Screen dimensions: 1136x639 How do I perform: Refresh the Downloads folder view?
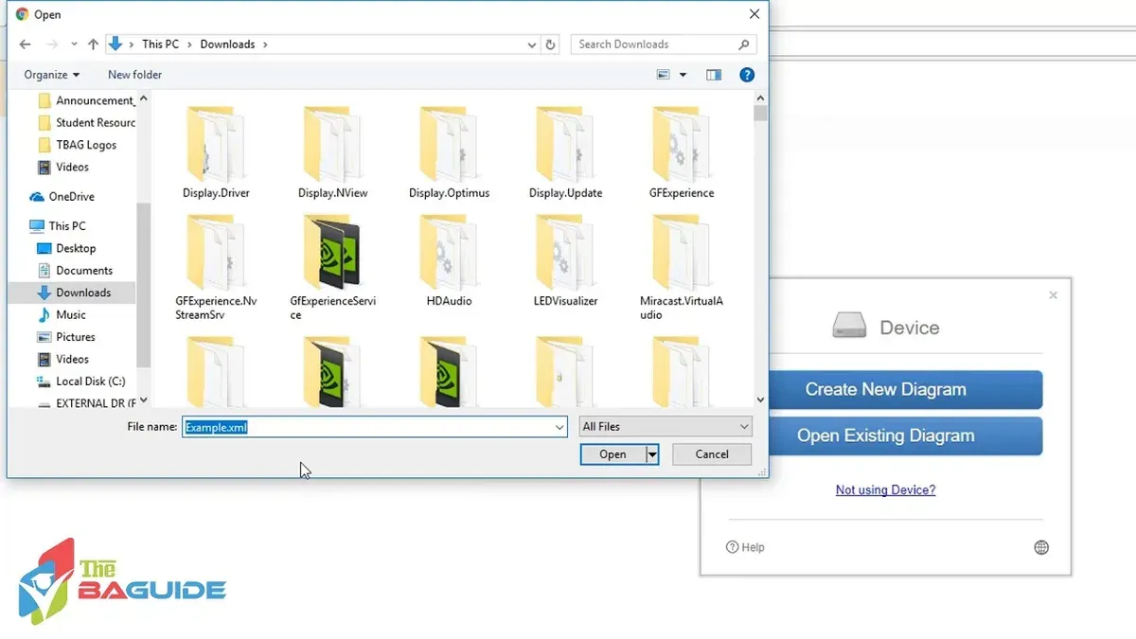point(552,44)
